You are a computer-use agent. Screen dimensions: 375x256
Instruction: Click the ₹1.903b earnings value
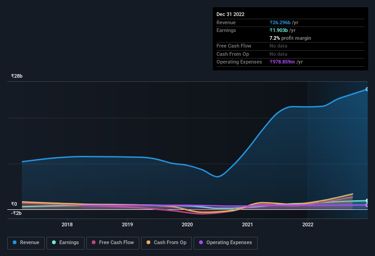[x=279, y=30]
